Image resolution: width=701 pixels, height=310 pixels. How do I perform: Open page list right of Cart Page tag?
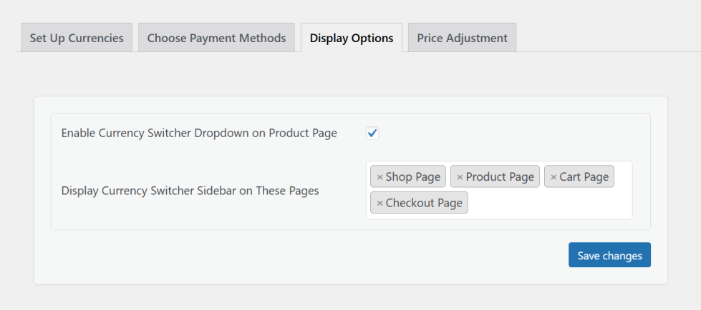tap(623, 177)
